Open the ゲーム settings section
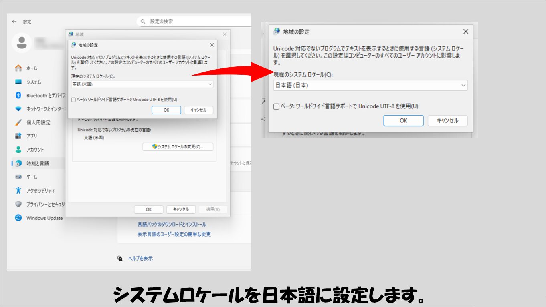This screenshot has width=546, height=307. [32, 177]
